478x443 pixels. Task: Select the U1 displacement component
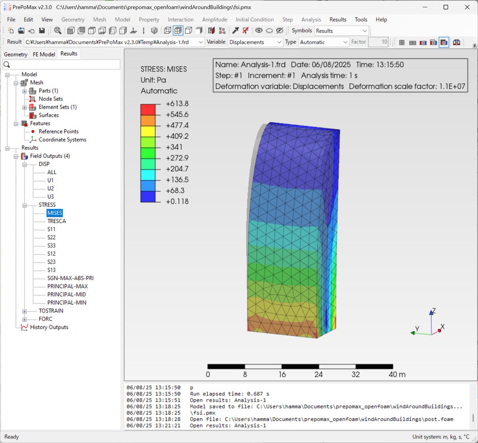tap(51, 180)
